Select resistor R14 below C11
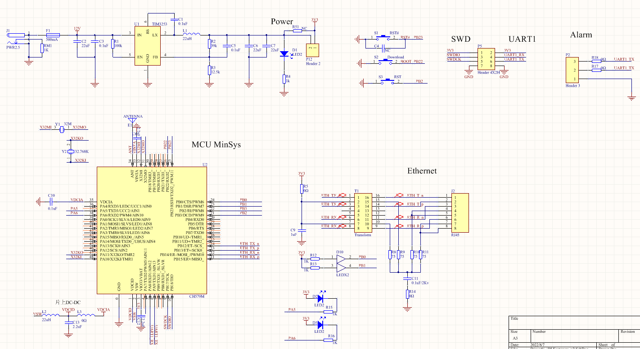640x349 pixels. click(x=407, y=294)
